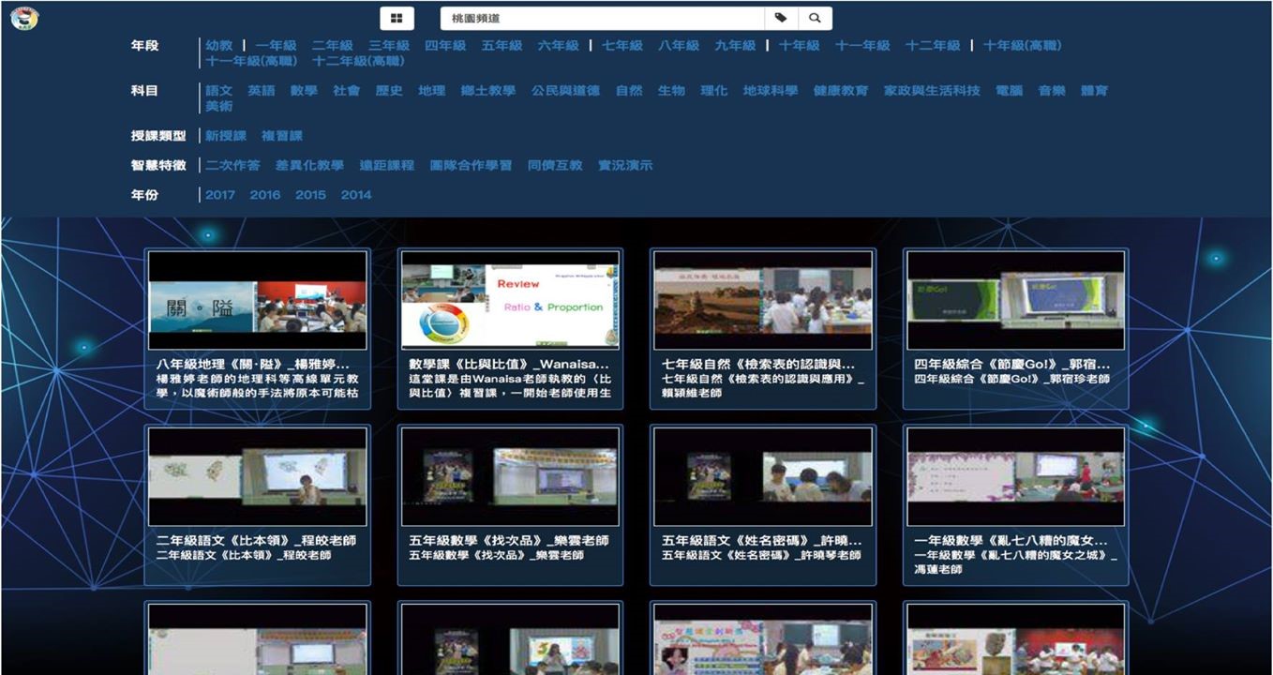
Task: Select the 家政與生活科技 subject filter
Action: (x=932, y=91)
